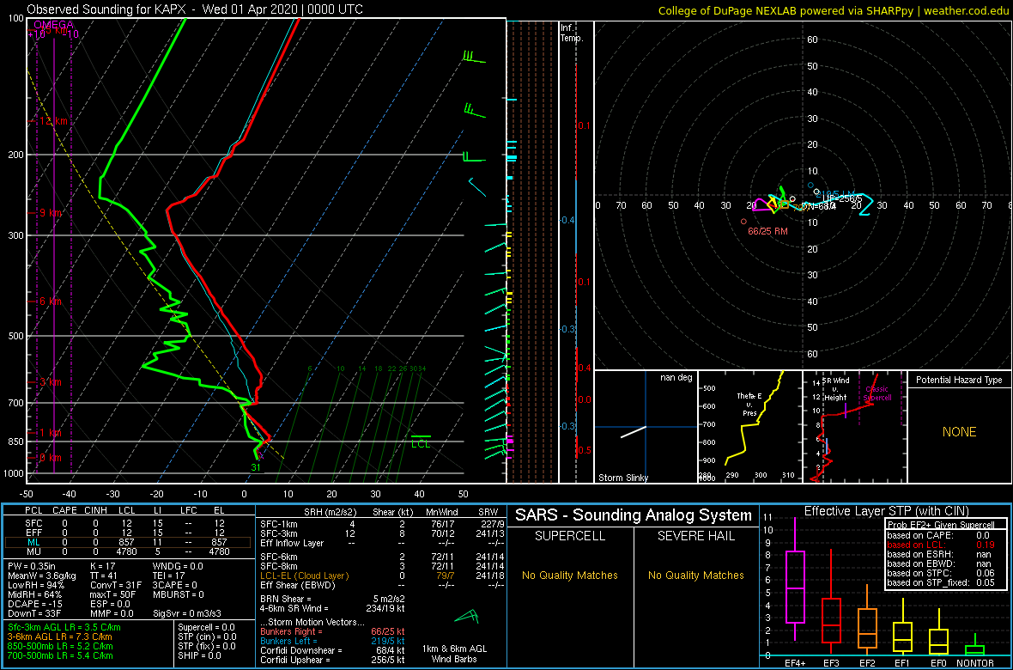Click the OMEGA label on the skew-T
The width and height of the screenshot is (1013, 670).
[x=53, y=24]
